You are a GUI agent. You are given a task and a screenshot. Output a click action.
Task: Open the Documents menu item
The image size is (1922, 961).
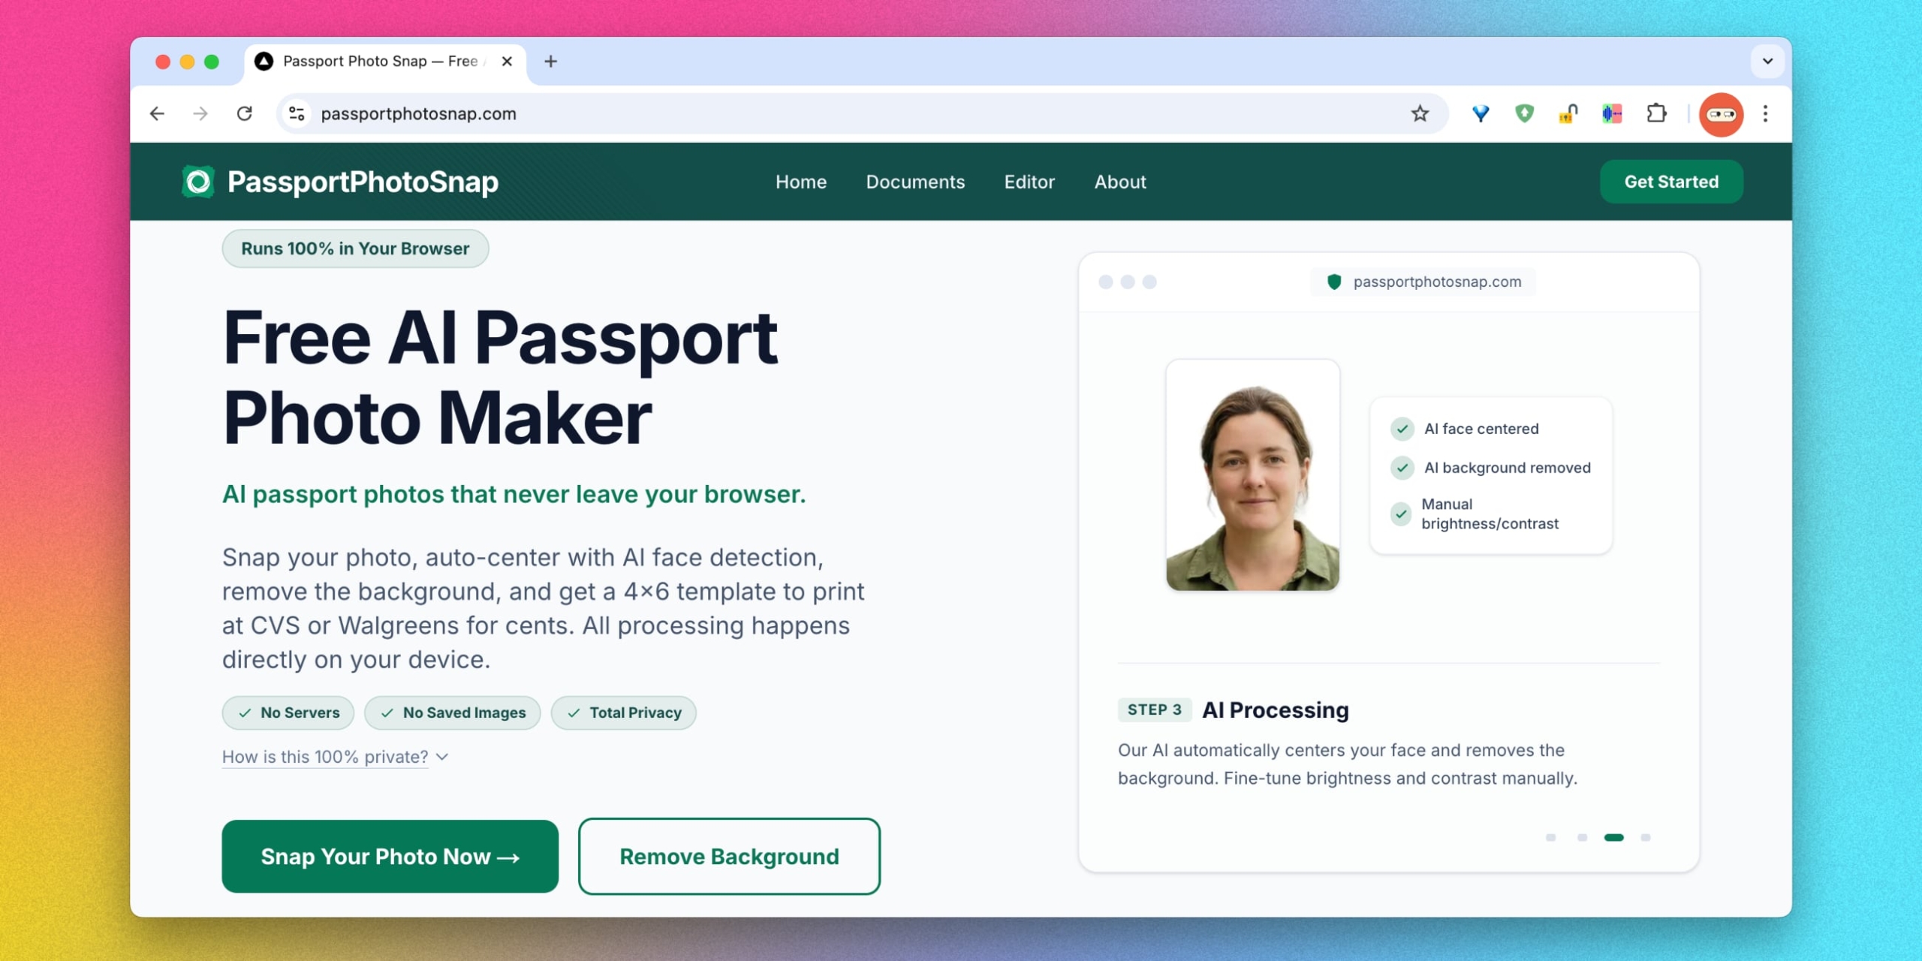[915, 182]
